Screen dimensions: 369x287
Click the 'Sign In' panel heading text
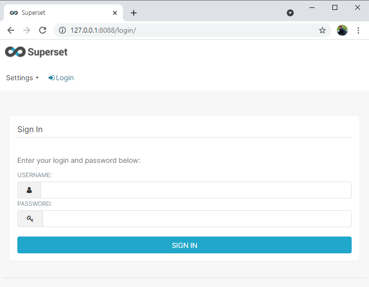30,129
